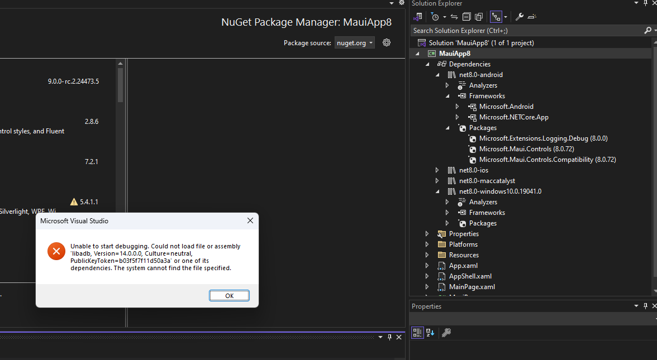Viewport: 657px width, 360px height.
Task: Expand Analyzers under net8.0-android
Action: pyautogui.click(x=447, y=85)
